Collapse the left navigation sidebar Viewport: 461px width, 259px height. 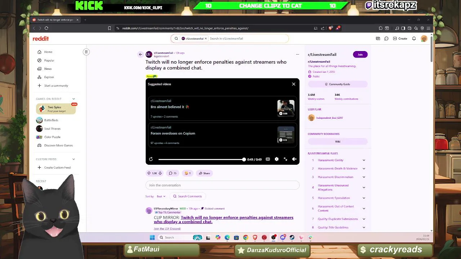pos(86,52)
